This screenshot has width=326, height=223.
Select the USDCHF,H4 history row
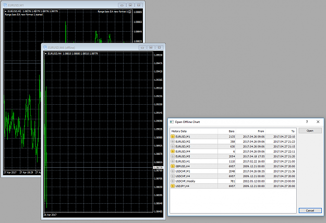[x=233, y=176]
